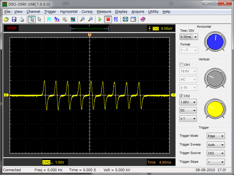Open the Utility menu
The image size is (234, 175).
(x=153, y=12)
